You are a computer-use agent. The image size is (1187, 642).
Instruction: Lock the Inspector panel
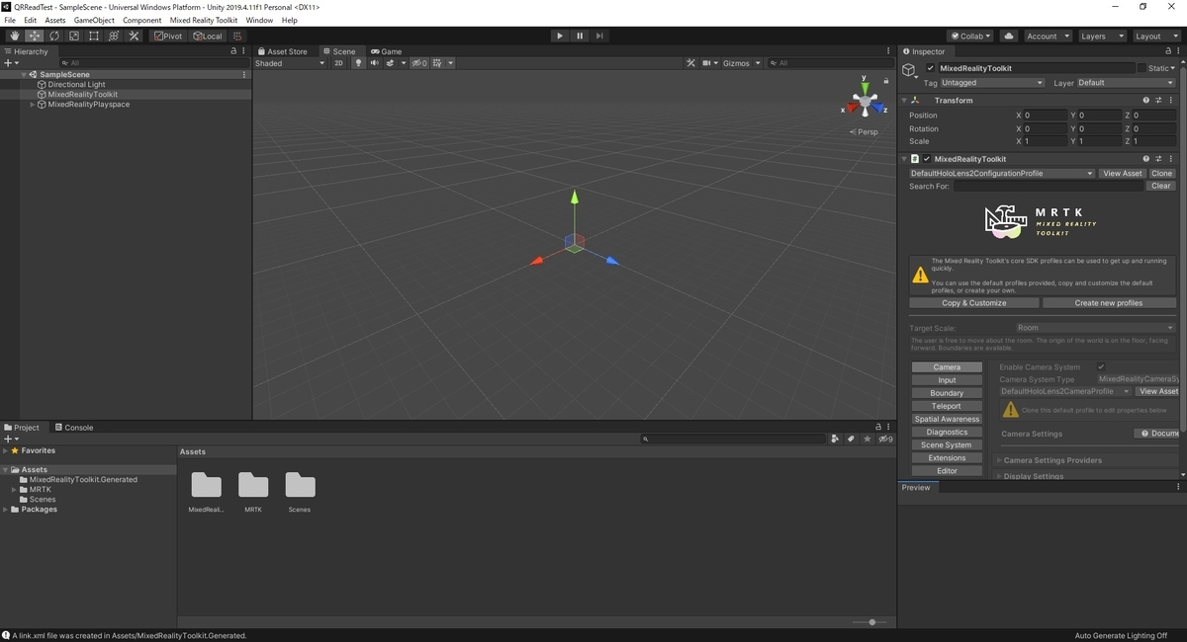pos(1167,51)
